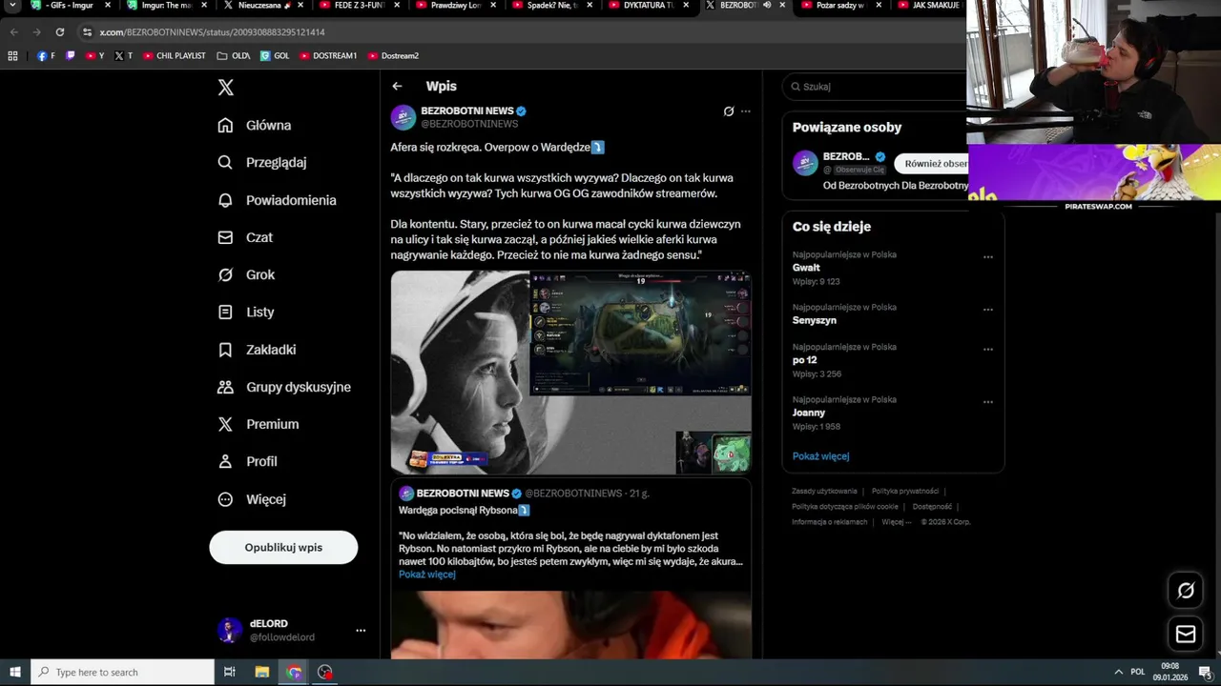
Task: Click browser reload button
Action: coord(59,31)
